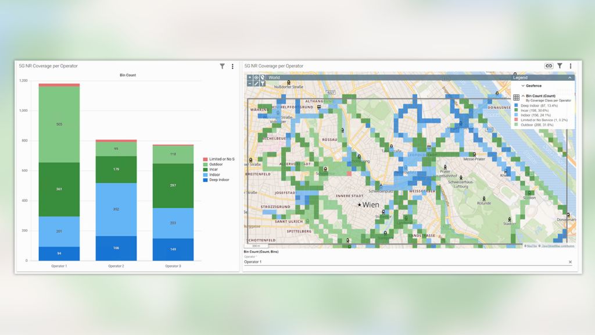The width and height of the screenshot is (595, 335).
Task: Click Operator 3 Indoor segment labeled 203
Action: tap(173, 223)
